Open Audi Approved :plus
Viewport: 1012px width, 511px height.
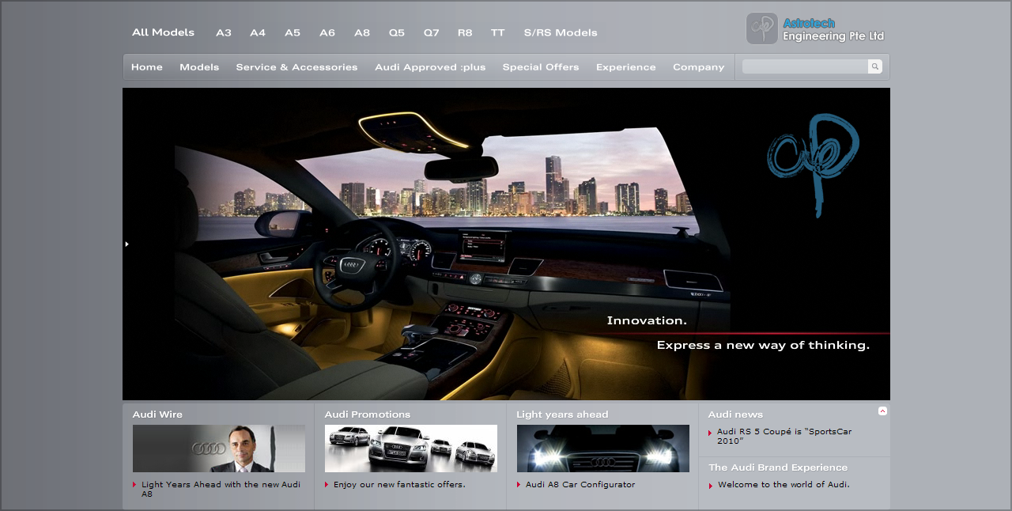tap(430, 67)
